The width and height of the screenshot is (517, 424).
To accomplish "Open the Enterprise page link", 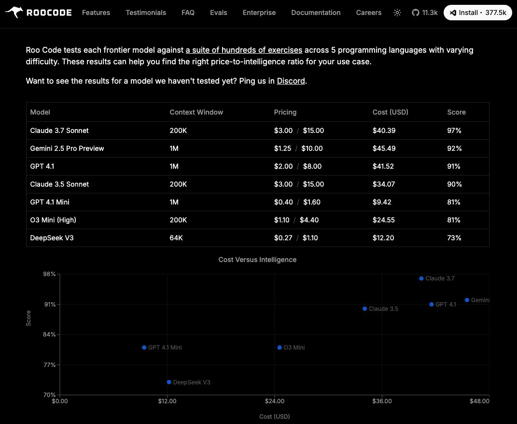I will [259, 13].
